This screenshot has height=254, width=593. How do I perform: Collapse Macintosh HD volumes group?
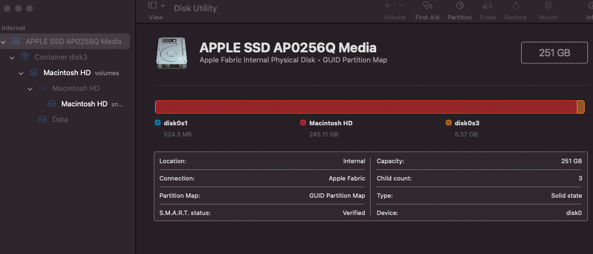(x=21, y=73)
